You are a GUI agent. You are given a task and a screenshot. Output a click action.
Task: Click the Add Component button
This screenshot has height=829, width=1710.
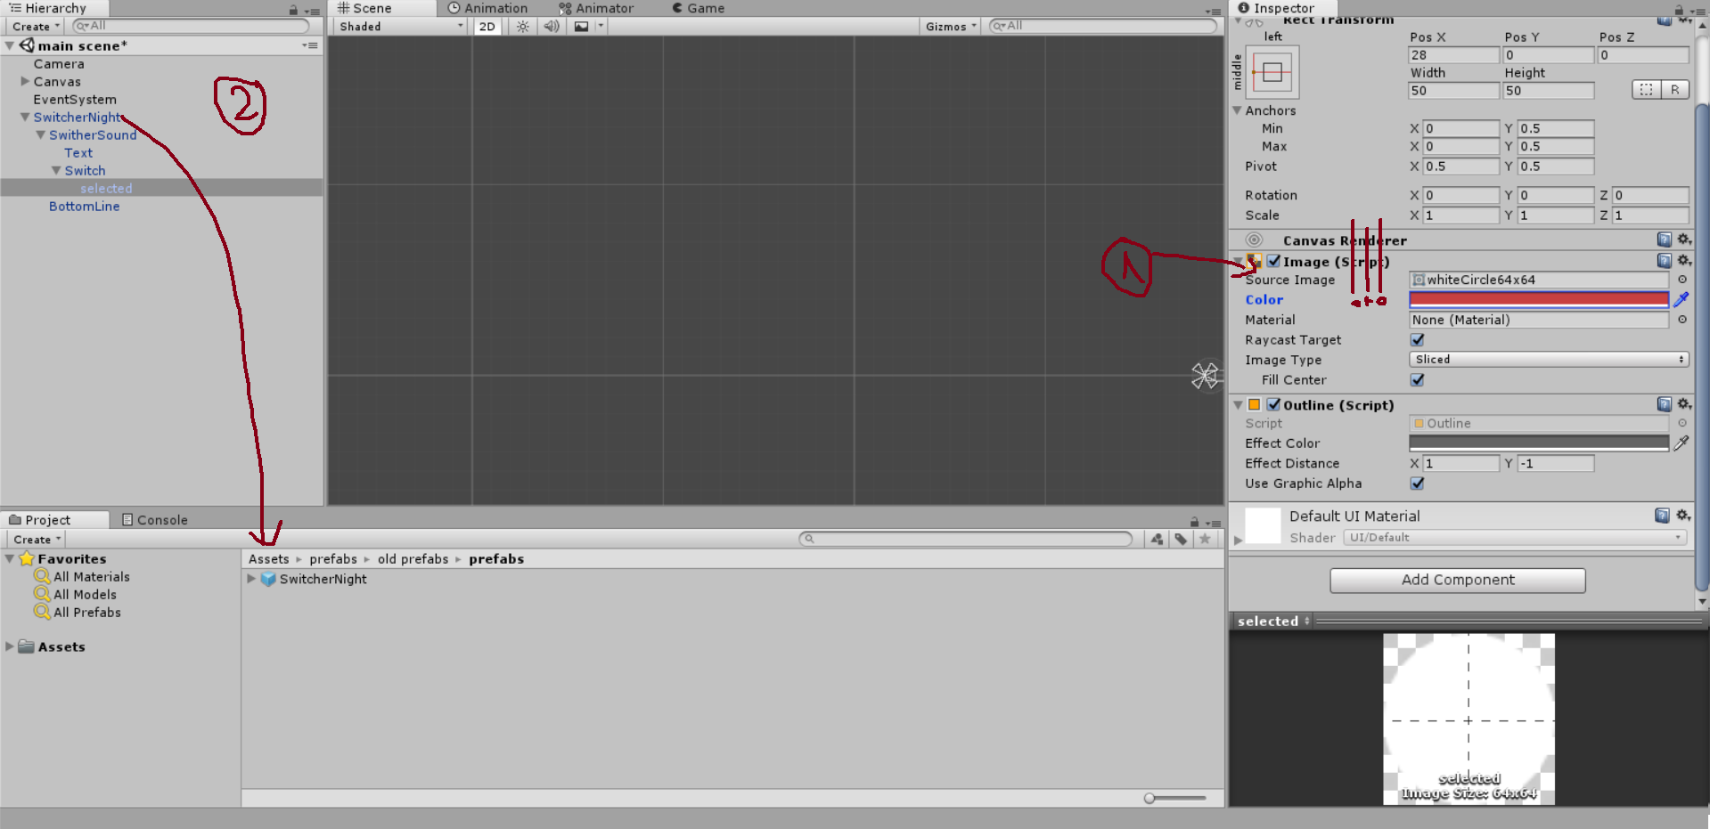coord(1457,580)
